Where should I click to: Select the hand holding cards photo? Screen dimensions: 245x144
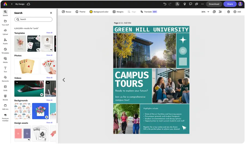(x=48, y=66)
